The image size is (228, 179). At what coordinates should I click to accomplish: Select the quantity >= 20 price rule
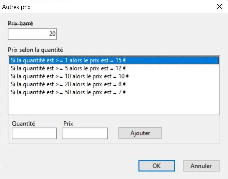(x=68, y=84)
